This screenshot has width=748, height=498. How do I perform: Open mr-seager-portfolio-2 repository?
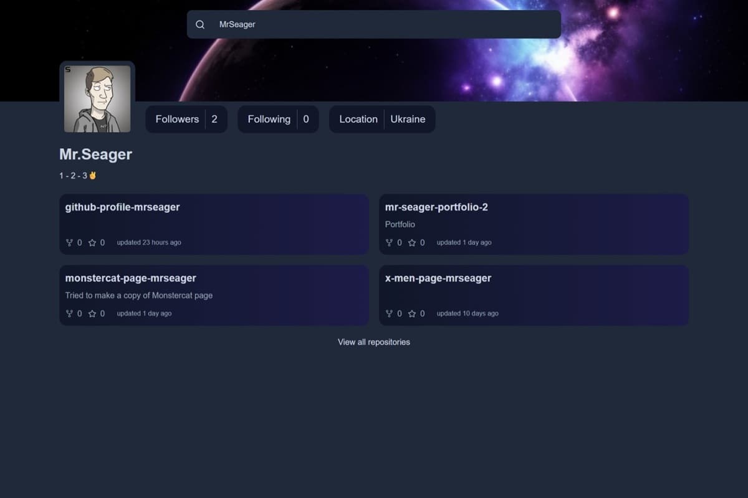tap(534, 224)
